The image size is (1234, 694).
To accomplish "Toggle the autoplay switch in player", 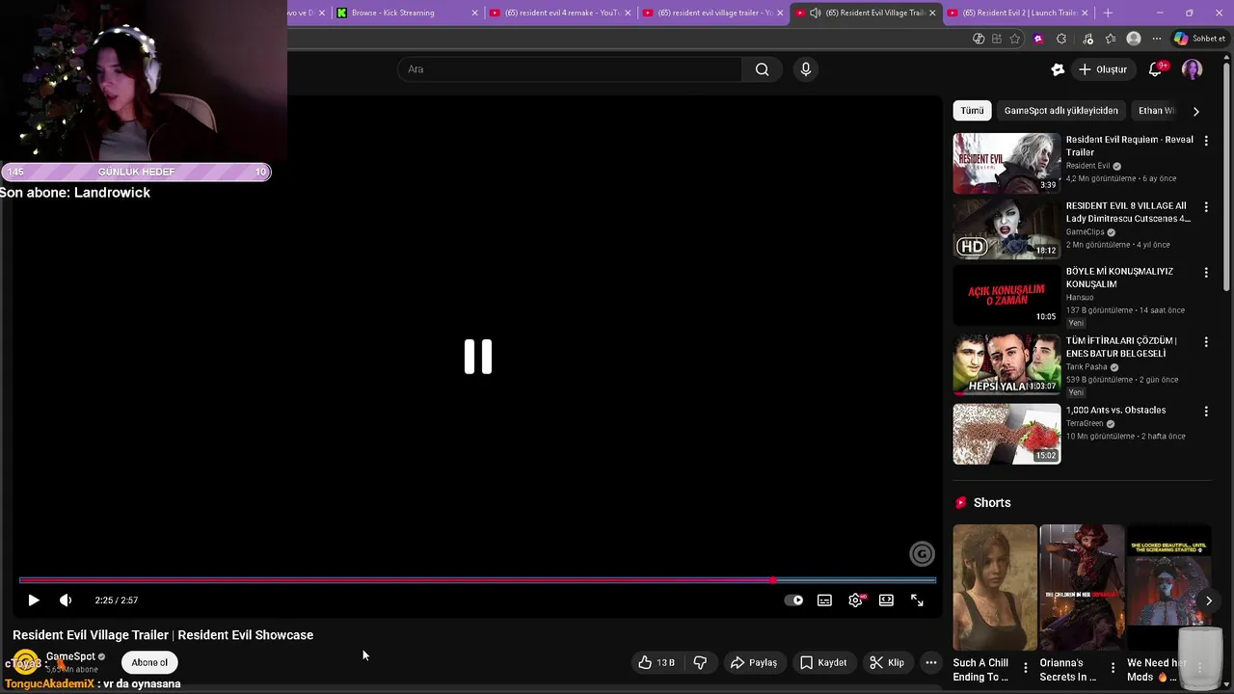I will click(793, 600).
